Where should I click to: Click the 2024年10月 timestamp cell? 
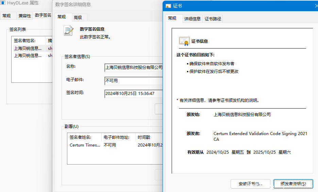[x=150, y=145]
